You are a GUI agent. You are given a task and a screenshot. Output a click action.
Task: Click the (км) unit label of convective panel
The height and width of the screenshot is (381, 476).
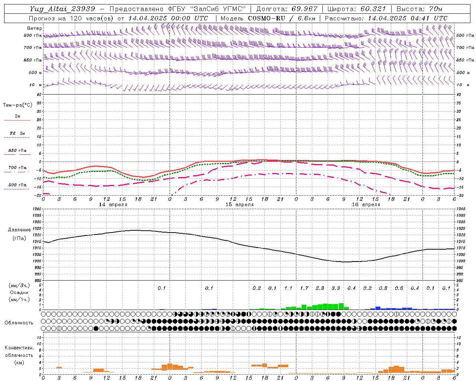[x=19, y=362]
